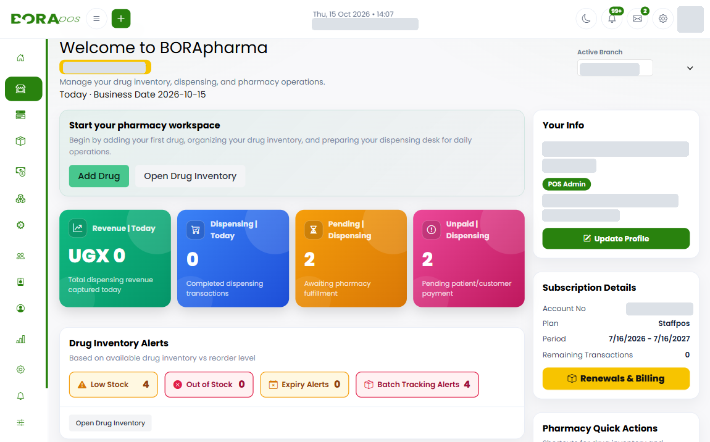Open the cog wheel icon below cubes

click(x=20, y=225)
